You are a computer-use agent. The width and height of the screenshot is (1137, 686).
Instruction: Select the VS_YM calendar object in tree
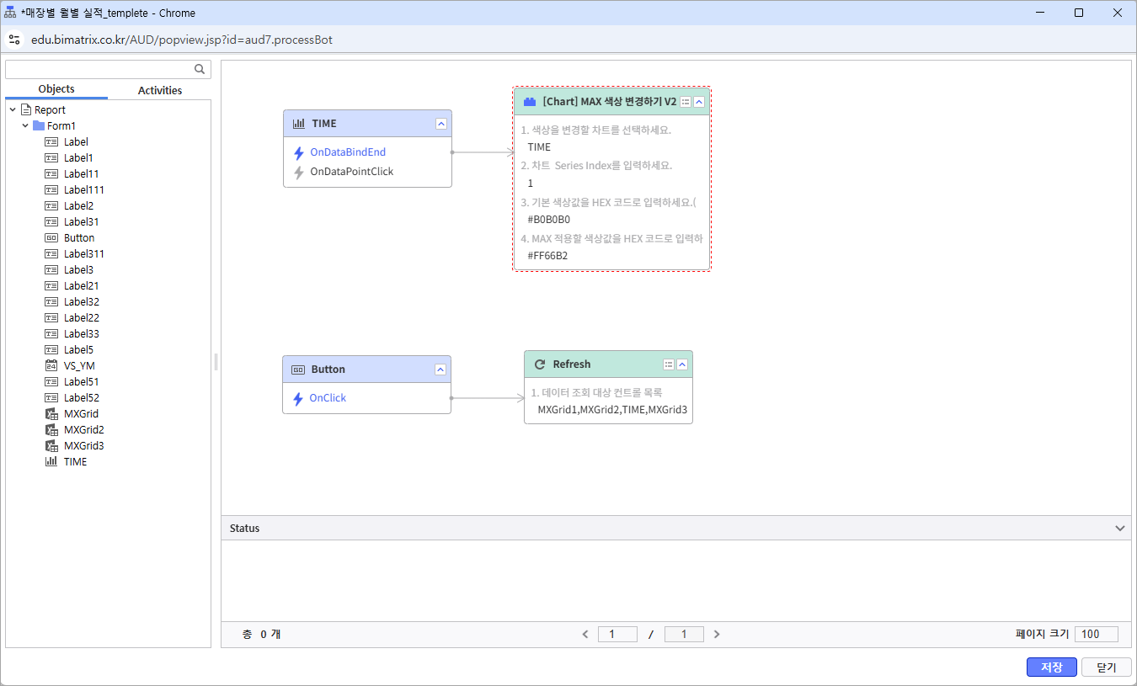[78, 365]
